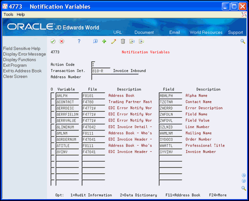Open the Help menu

point(21,14)
